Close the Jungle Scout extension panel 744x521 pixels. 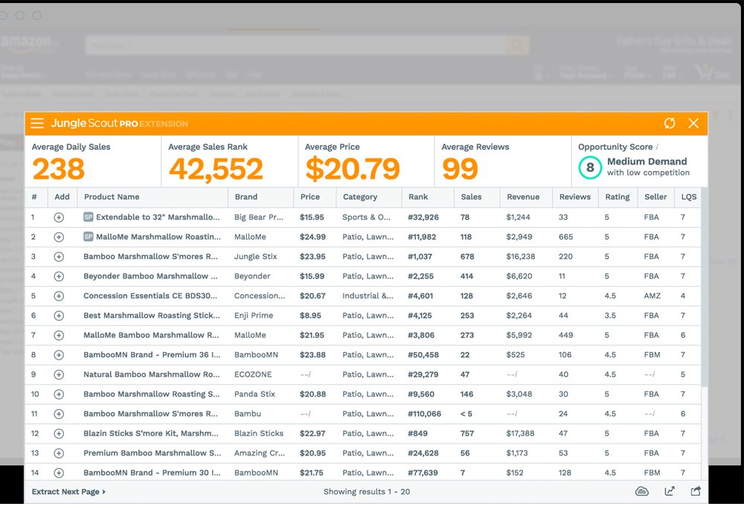(693, 124)
